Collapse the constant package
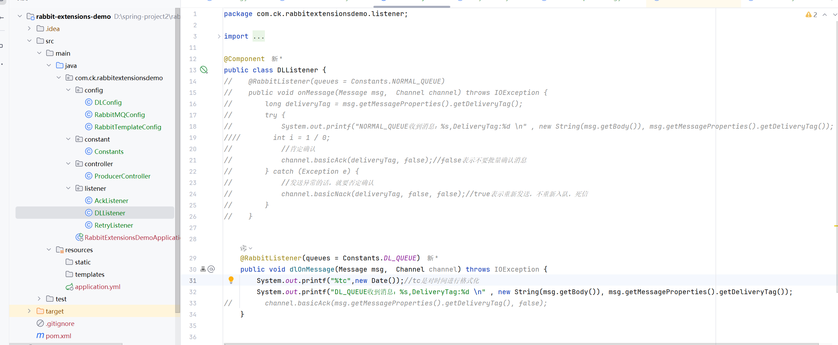Viewport: 838px width, 345px height. 68,139
